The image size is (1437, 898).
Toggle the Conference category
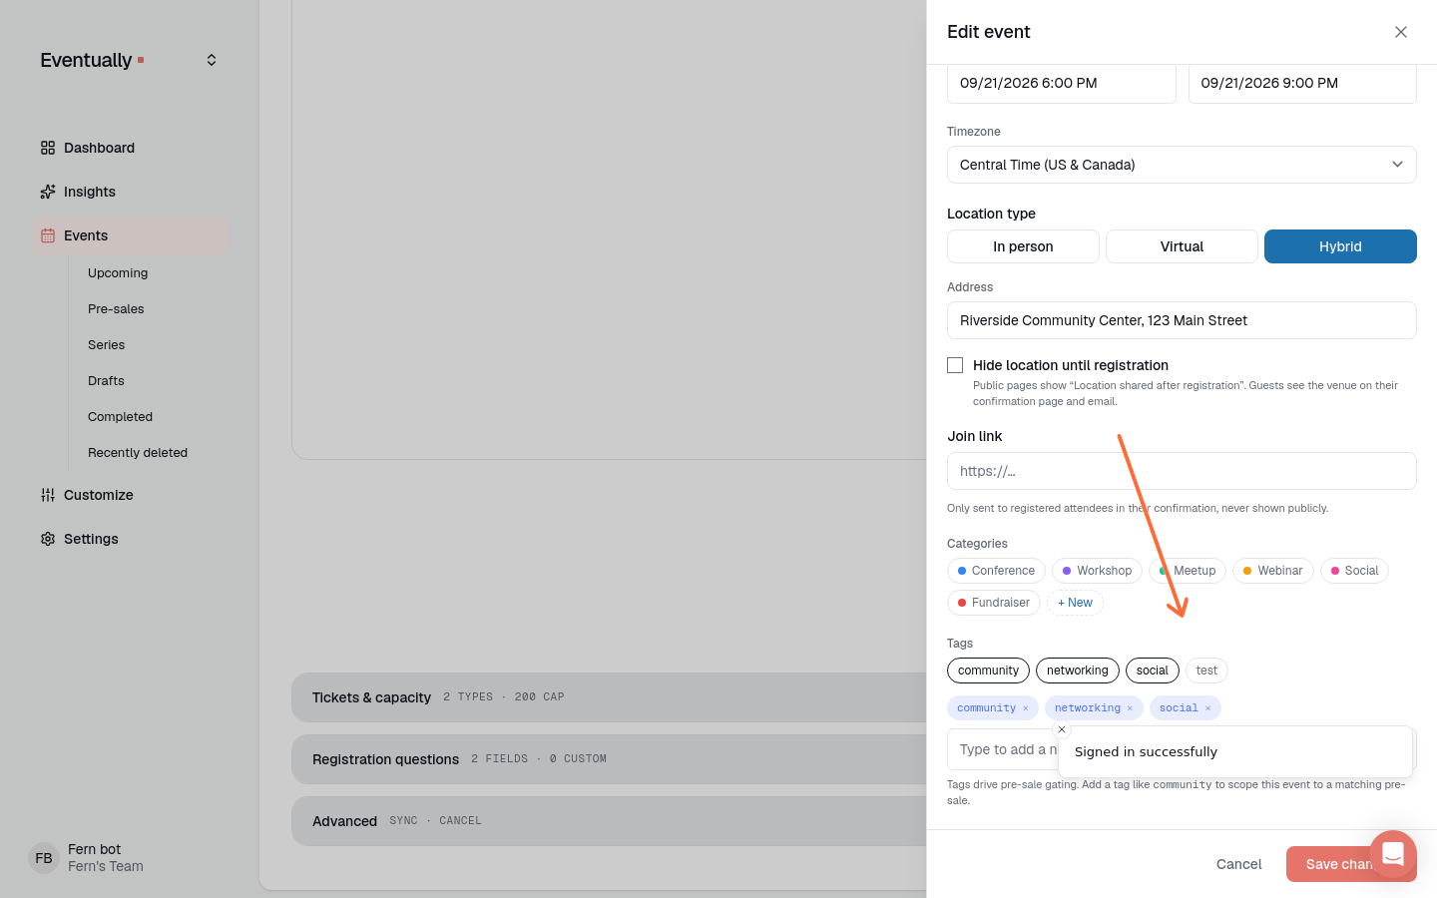click(996, 571)
